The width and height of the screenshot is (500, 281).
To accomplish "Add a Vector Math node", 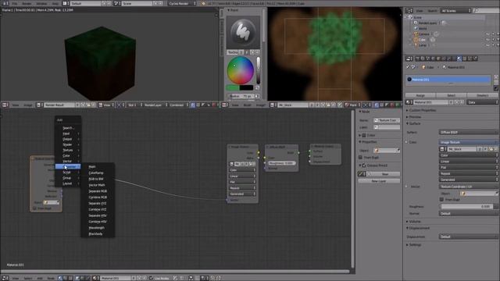I will 98,185.
